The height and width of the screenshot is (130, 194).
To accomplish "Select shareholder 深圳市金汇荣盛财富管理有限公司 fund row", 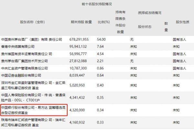I will [x=33, y=85].
